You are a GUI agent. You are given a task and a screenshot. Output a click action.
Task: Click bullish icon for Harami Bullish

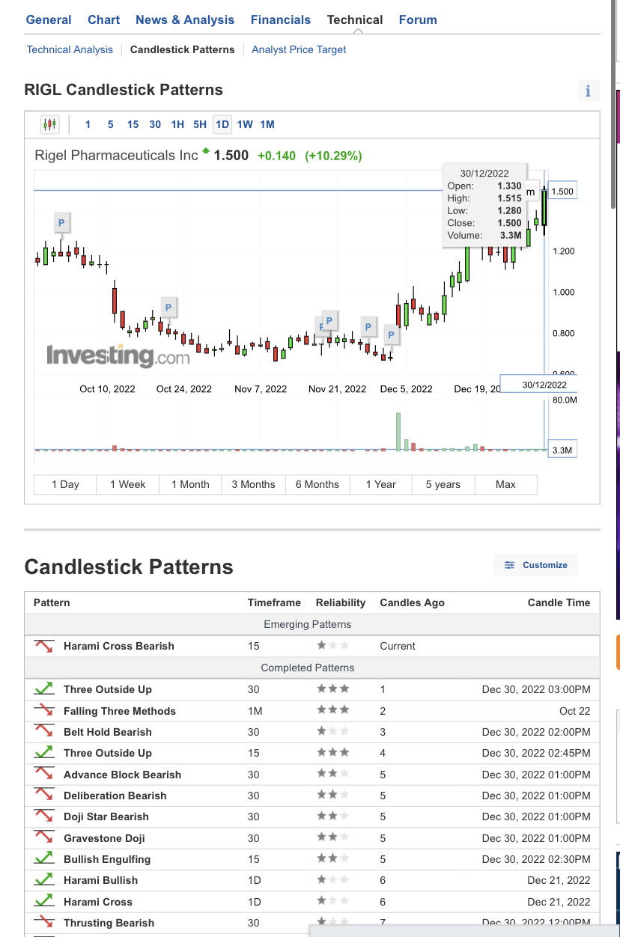pyautogui.click(x=43, y=880)
